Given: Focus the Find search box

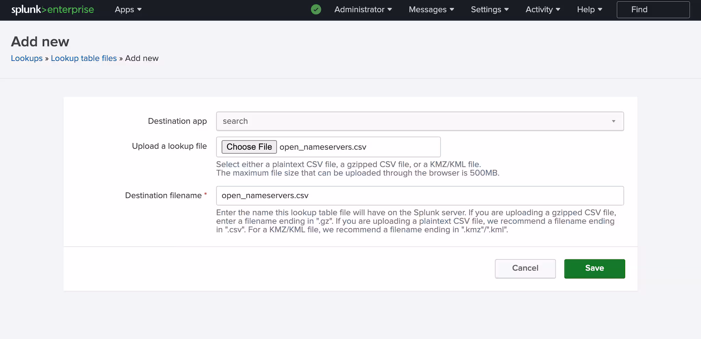Looking at the screenshot, I should [x=653, y=10].
